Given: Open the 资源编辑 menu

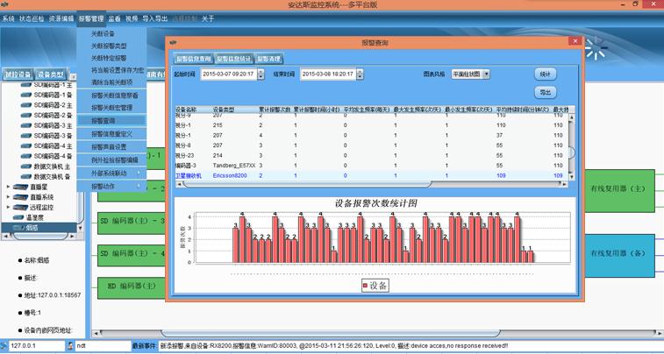Looking at the screenshot, I should 61,19.
